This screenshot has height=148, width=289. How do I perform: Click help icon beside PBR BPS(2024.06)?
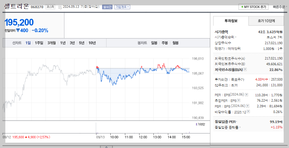(x=248, y=106)
